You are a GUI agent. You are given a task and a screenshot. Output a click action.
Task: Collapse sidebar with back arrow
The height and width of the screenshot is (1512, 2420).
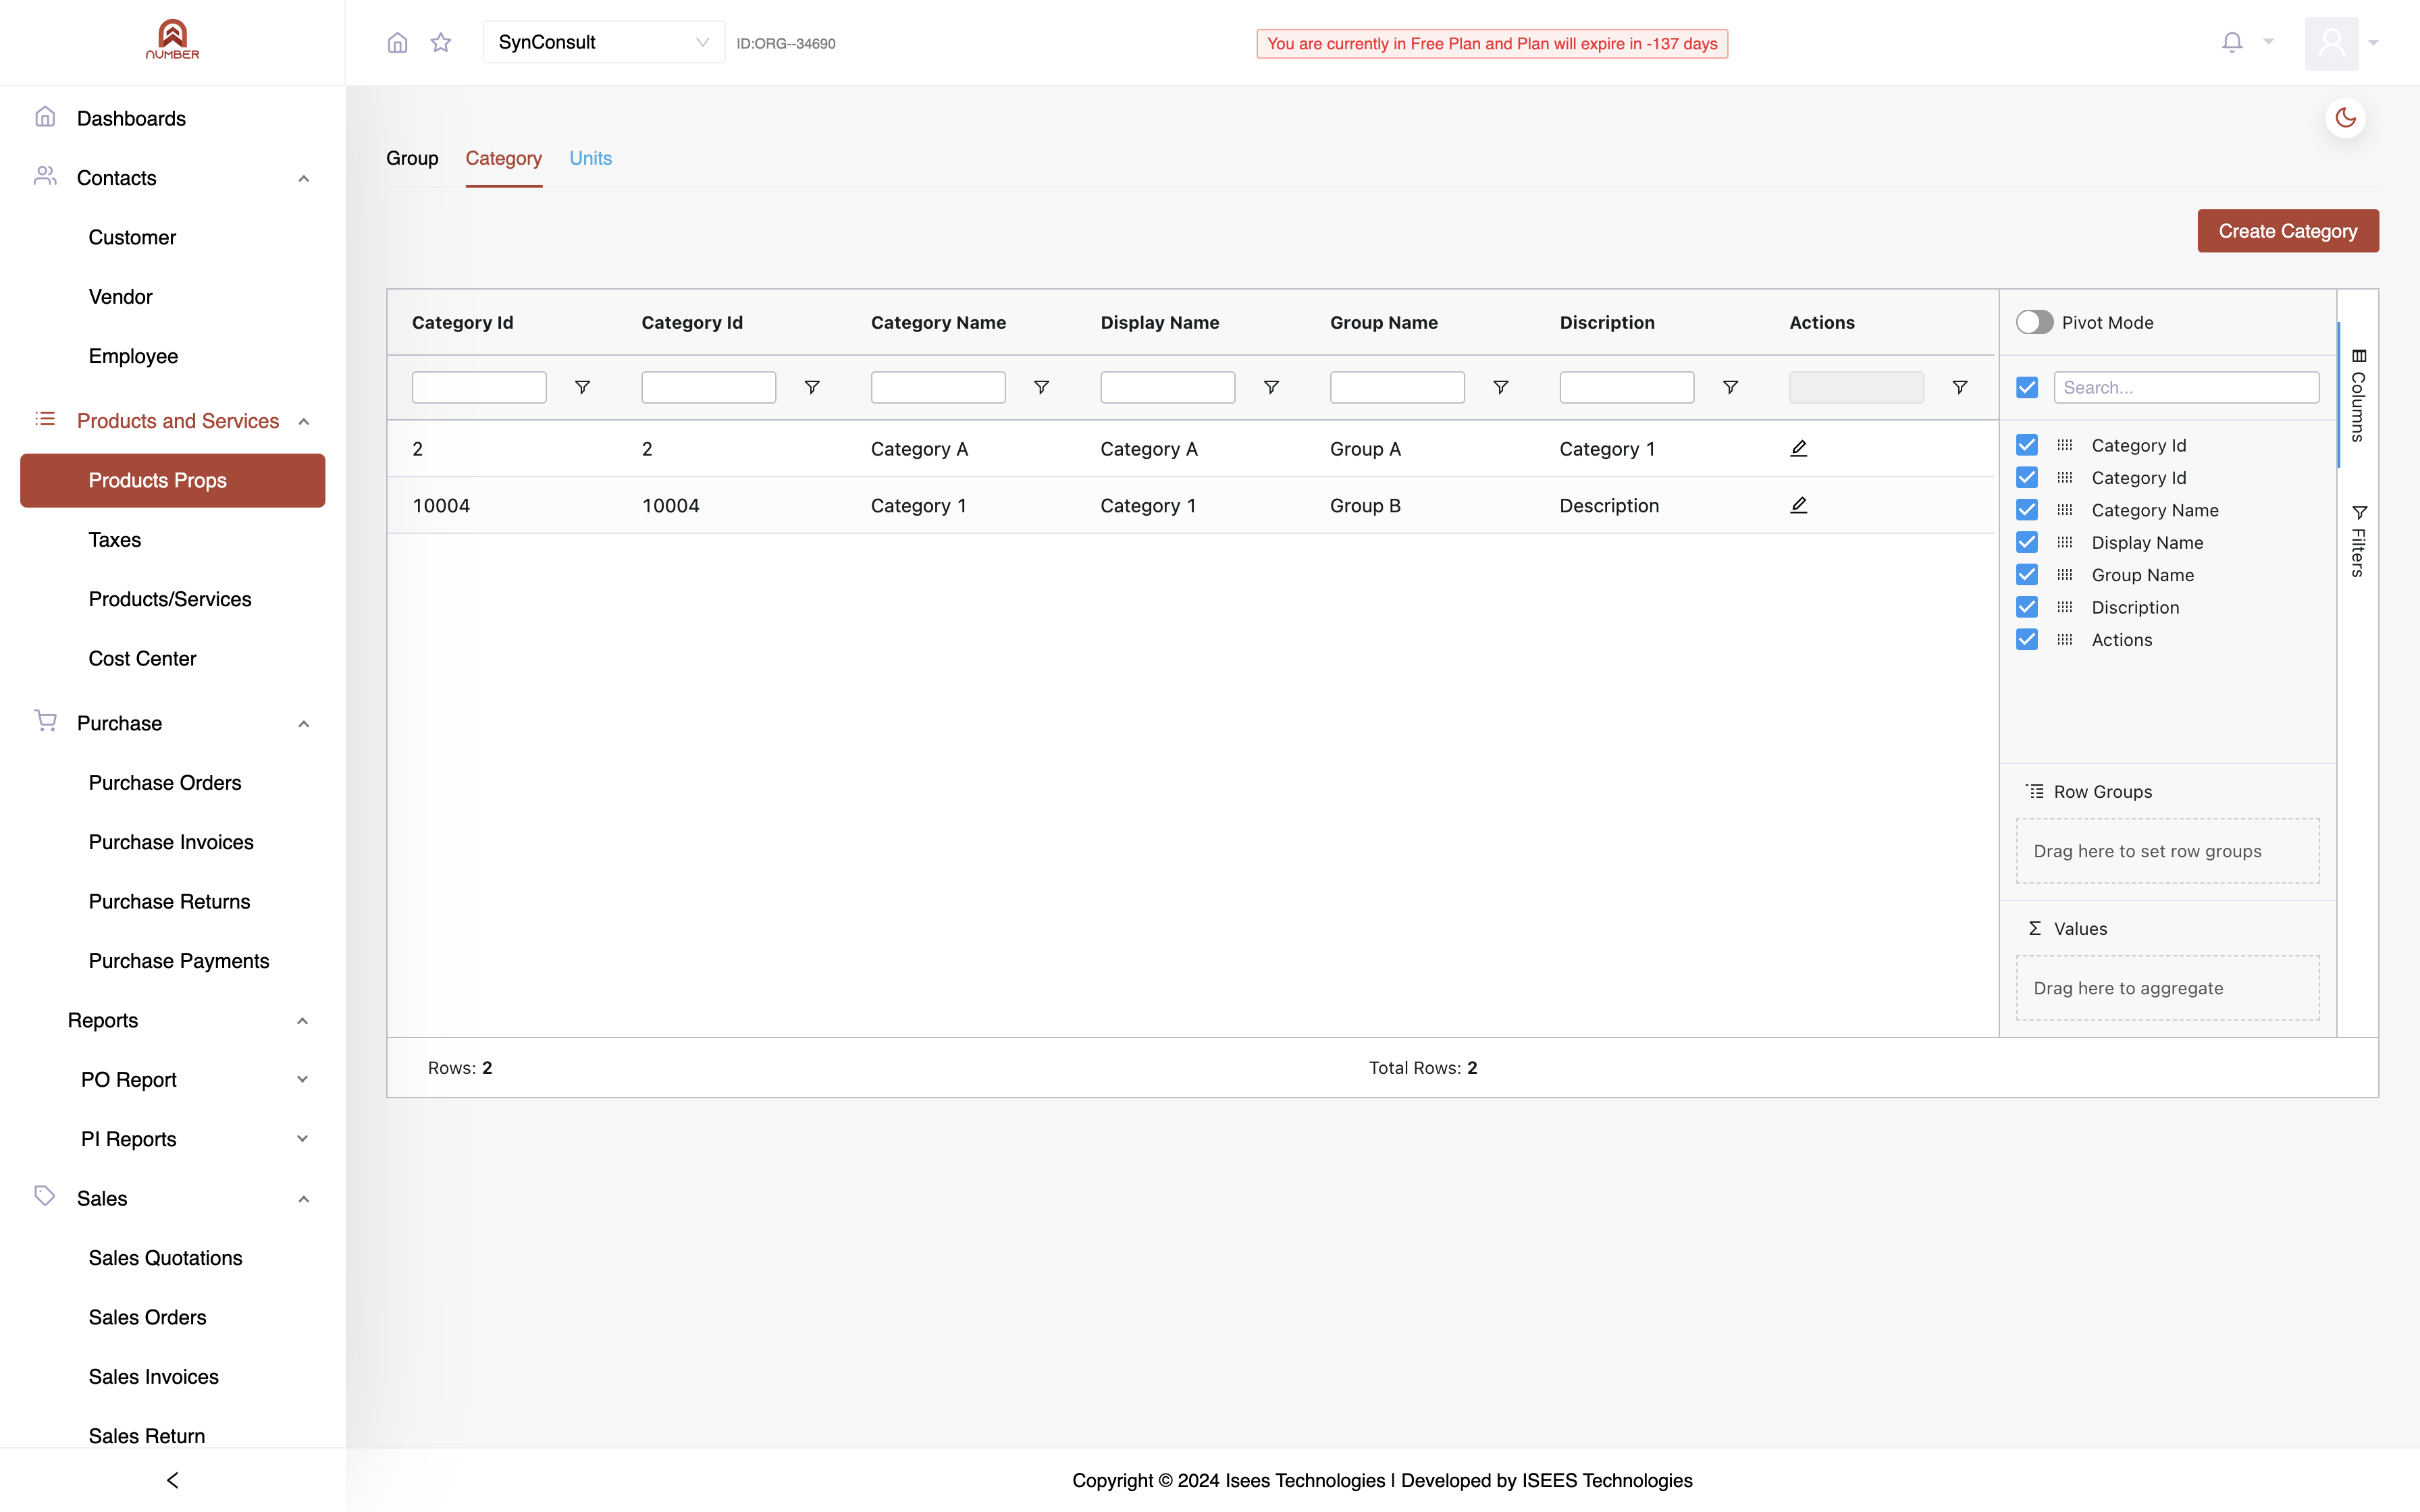point(172,1480)
